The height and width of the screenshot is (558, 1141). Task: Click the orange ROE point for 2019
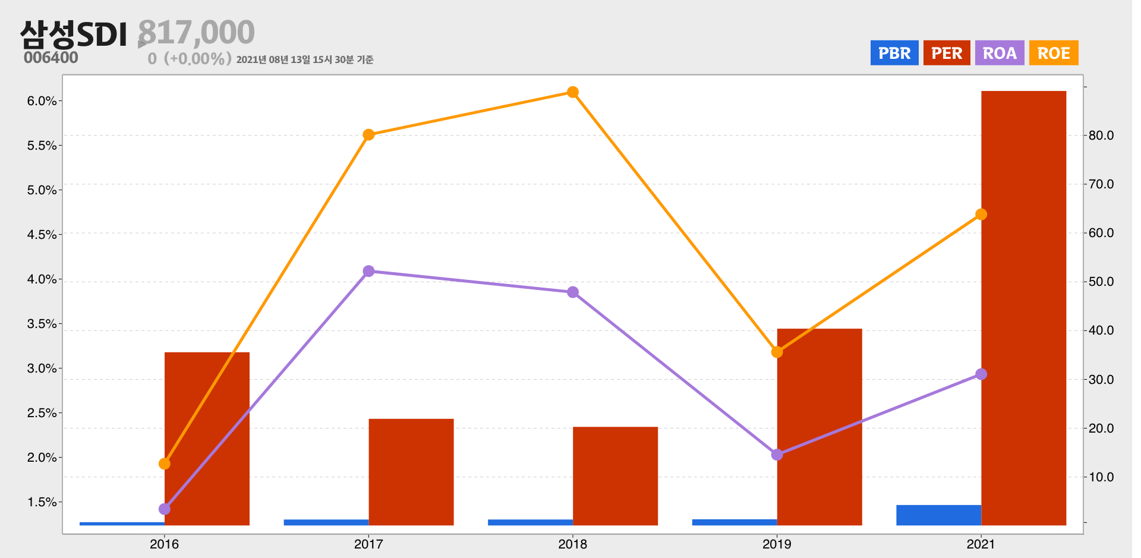point(777,352)
